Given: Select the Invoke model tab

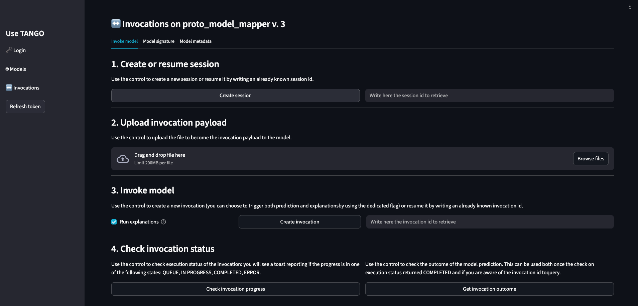Looking at the screenshot, I should click(124, 41).
